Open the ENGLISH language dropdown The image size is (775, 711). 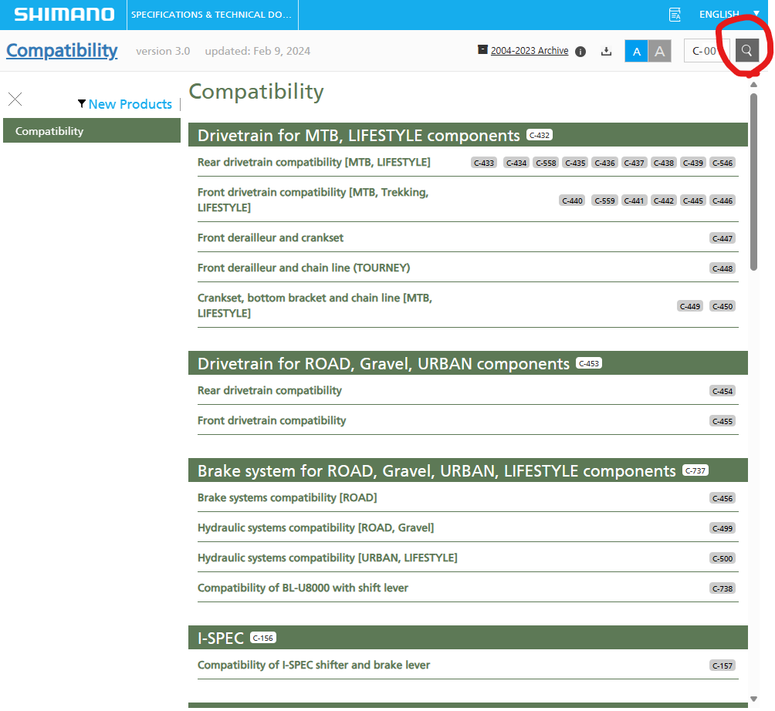point(729,15)
